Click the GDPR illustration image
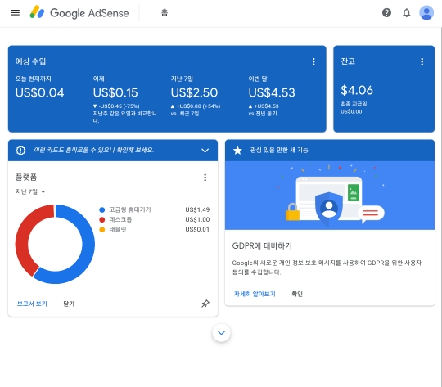The height and width of the screenshot is (387, 442). point(330,196)
